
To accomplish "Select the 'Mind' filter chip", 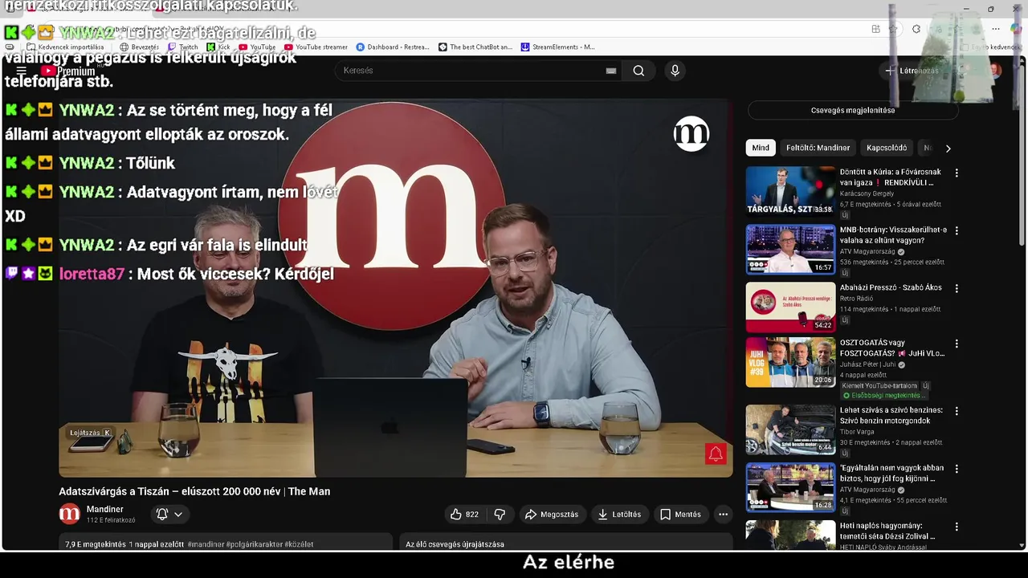I will tap(761, 148).
